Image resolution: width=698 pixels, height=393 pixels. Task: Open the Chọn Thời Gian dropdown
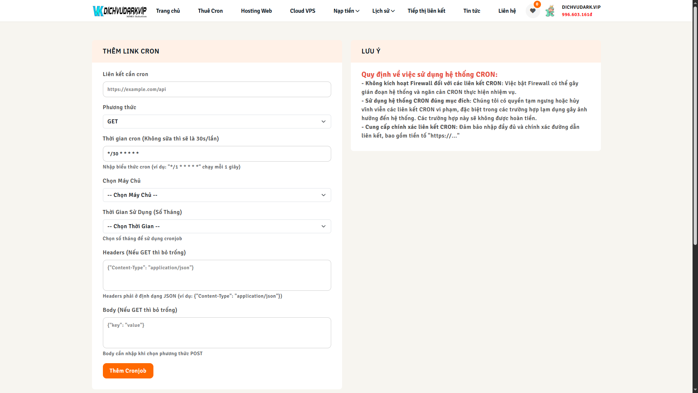coord(217,226)
